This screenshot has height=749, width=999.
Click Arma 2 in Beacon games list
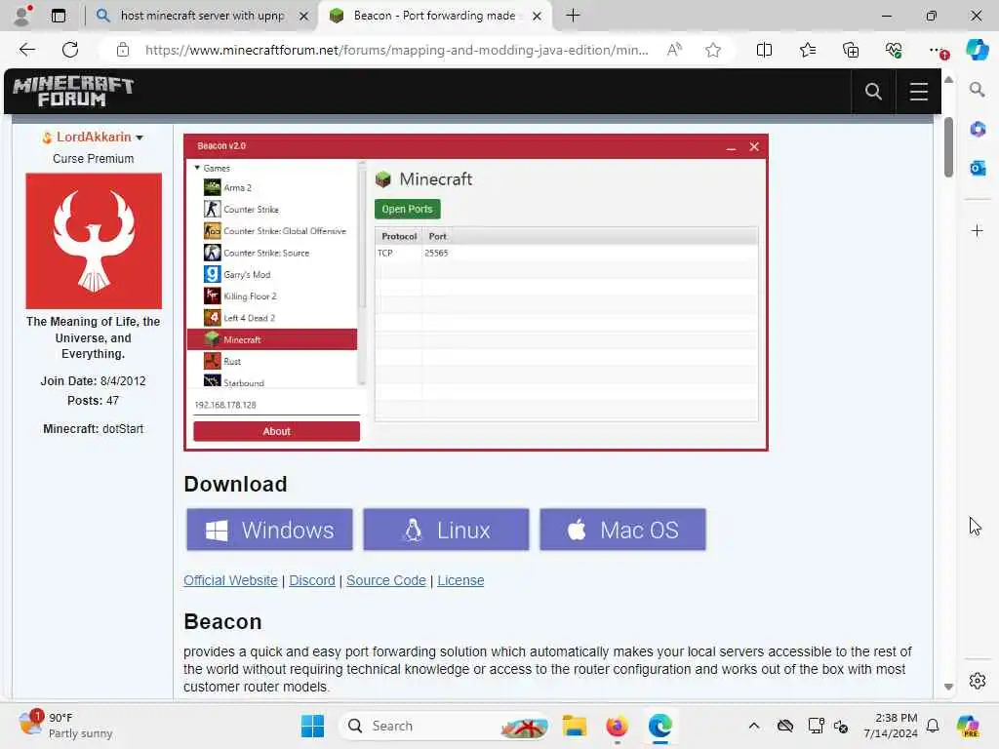[x=237, y=188]
